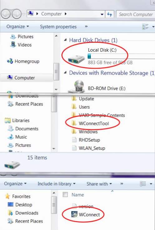Collapse the Hard Disk Drives group
This screenshot has width=155, height=230.
(x=65, y=40)
